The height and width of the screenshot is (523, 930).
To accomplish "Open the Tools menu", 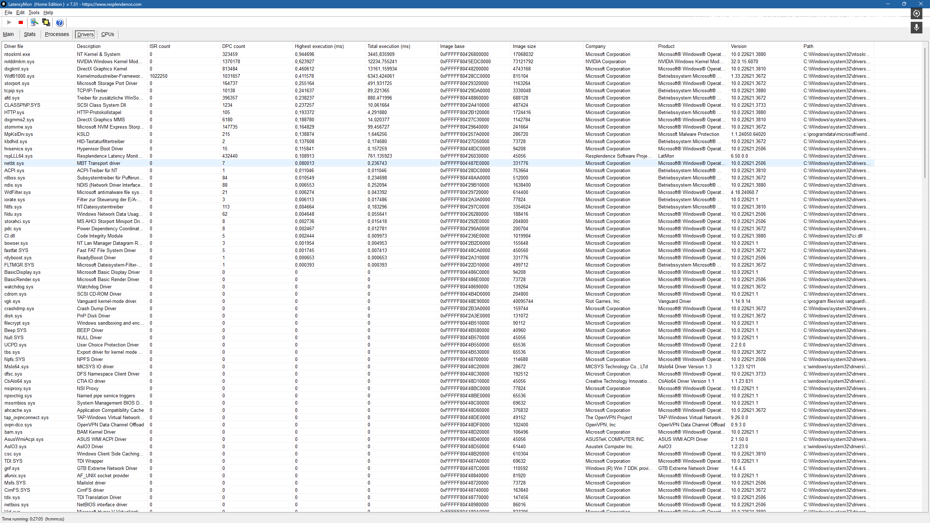I will pos(34,12).
